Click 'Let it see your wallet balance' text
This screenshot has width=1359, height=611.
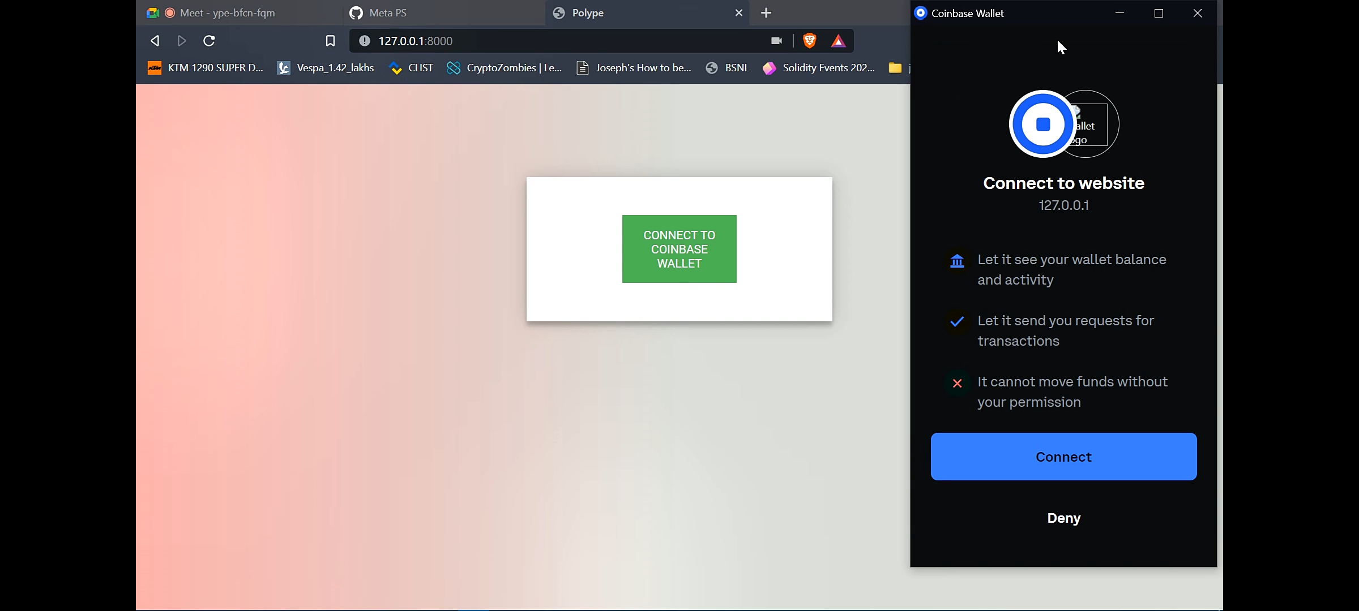pyautogui.click(x=1072, y=269)
